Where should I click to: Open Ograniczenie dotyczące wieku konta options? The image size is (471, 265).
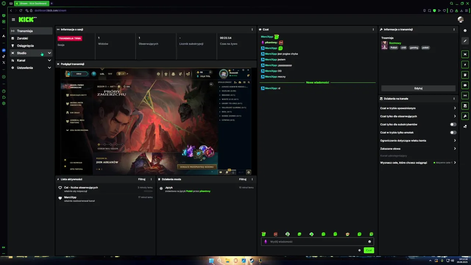click(x=418, y=141)
